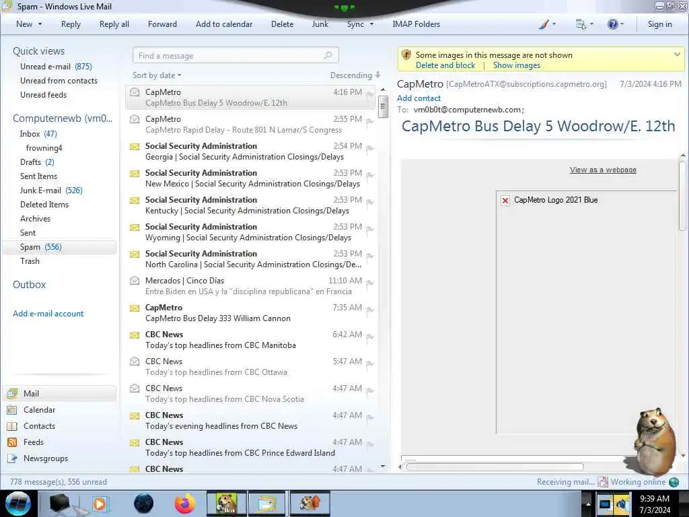Open the dark globe browser taskbar icon
This screenshot has width=689, height=517.
coord(143,504)
